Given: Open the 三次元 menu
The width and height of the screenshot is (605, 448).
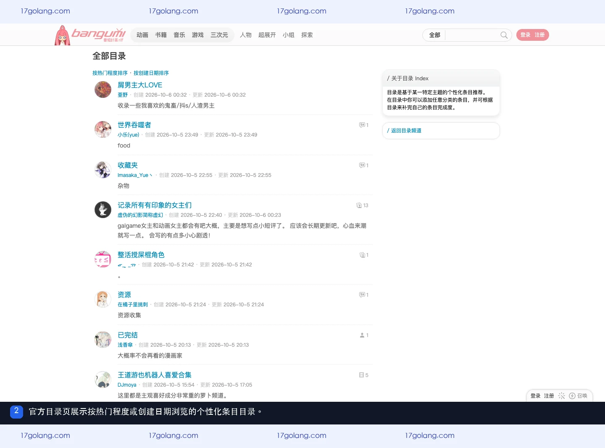Looking at the screenshot, I should (x=219, y=35).
